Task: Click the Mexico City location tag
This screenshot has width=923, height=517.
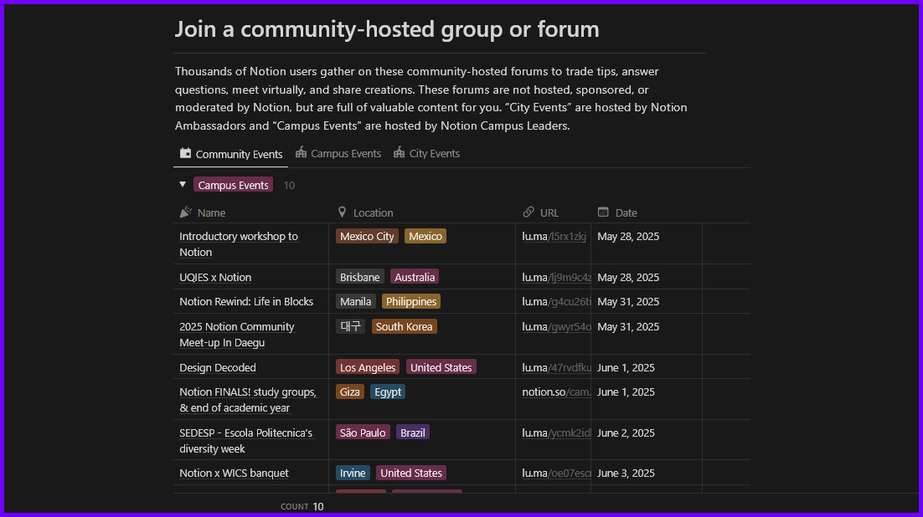Action: [367, 237]
